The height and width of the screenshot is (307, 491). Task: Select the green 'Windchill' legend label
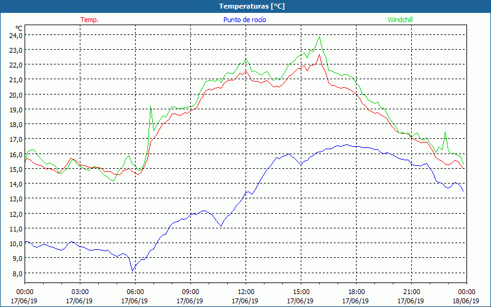[x=400, y=20]
